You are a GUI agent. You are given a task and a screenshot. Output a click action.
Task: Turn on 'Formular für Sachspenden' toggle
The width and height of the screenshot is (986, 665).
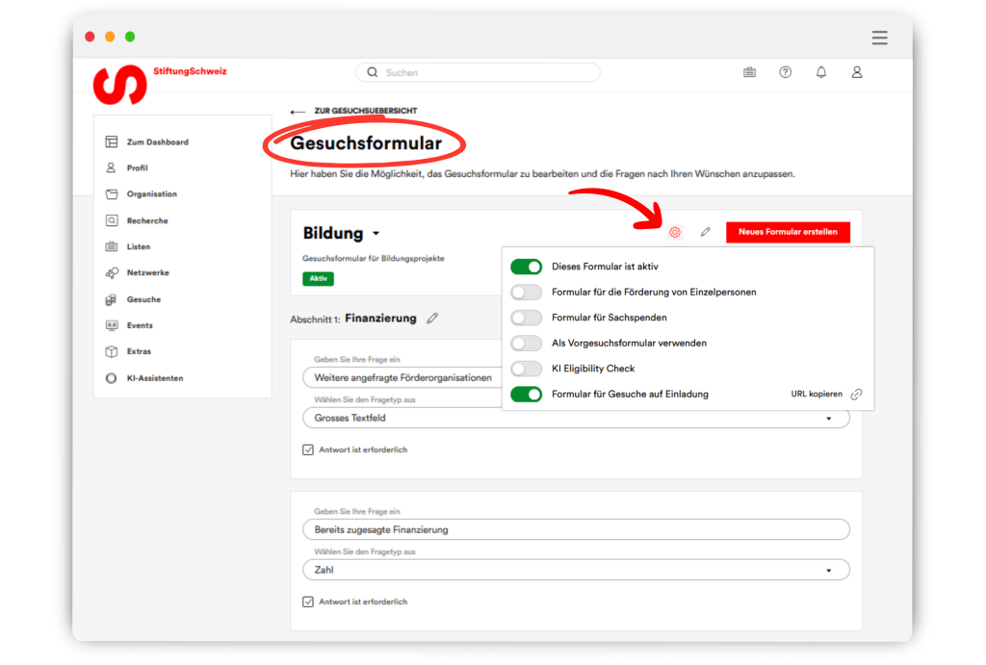coord(526,318)
